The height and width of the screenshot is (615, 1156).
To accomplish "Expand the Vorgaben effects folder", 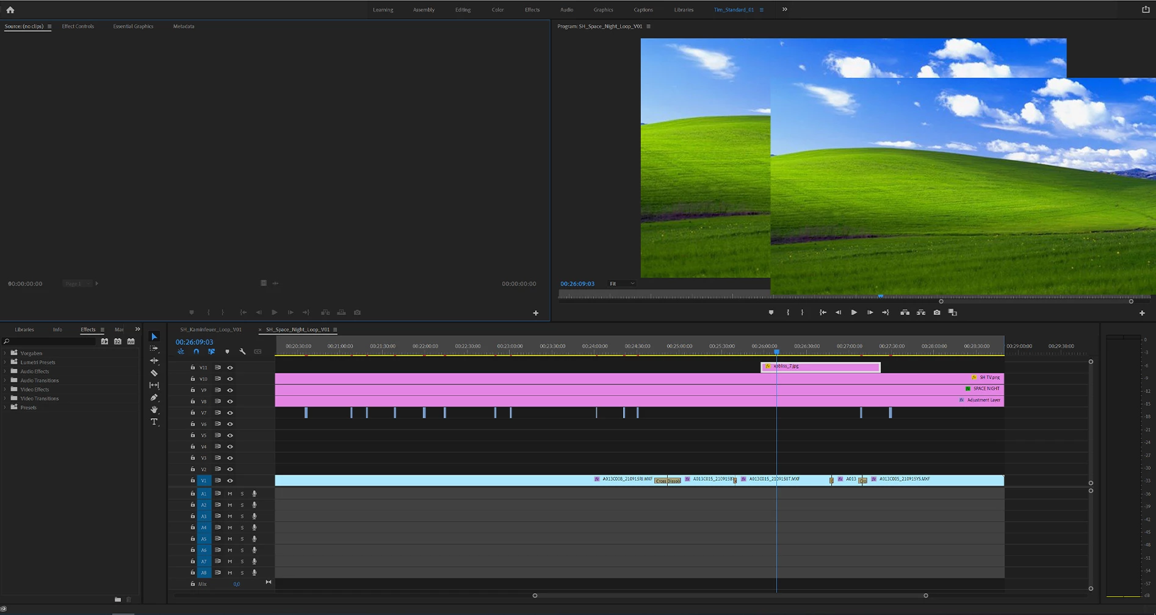I will click(5, 354).
